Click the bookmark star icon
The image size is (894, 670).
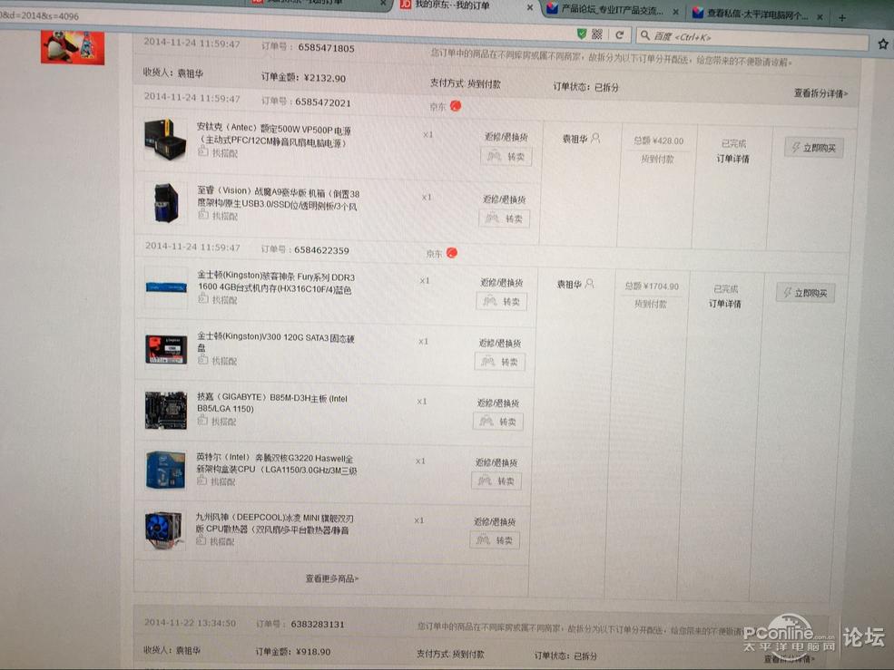[882, 44]
